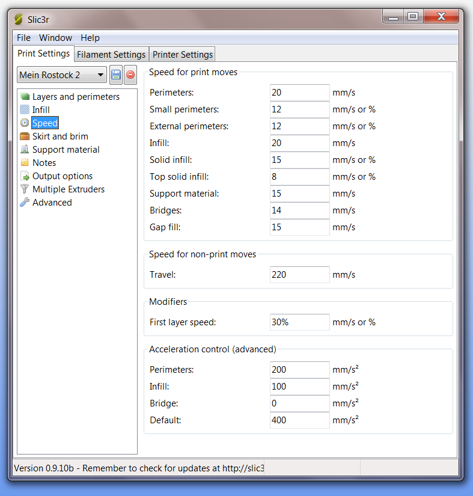
Task: Open the File menu
Action: [x=23, y=38]
